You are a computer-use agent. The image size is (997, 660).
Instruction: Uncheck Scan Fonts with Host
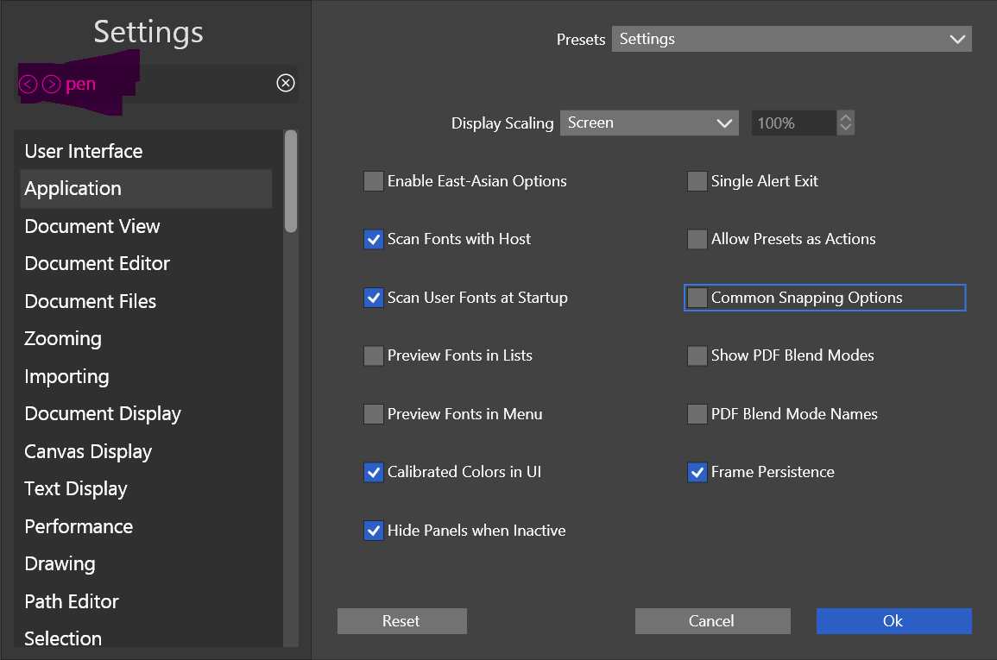pos(373,239)
